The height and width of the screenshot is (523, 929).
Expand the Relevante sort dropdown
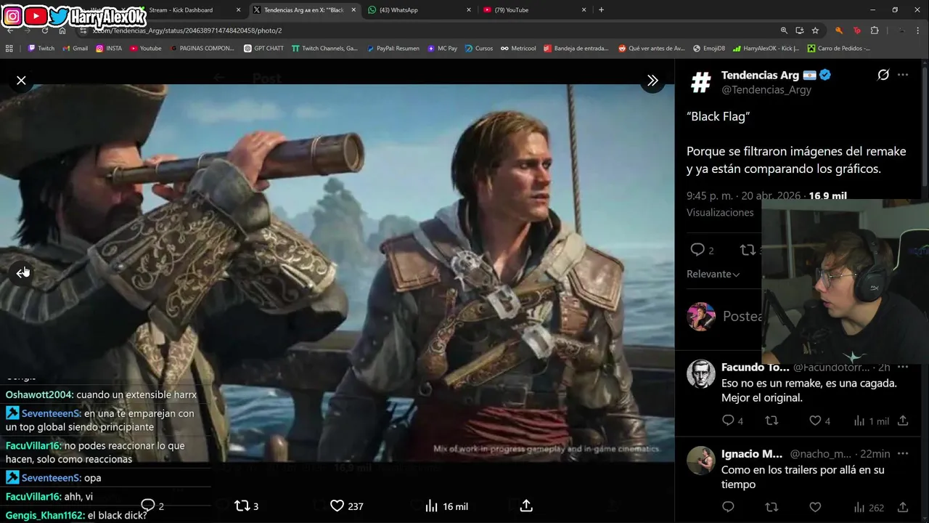coord(713,274)
